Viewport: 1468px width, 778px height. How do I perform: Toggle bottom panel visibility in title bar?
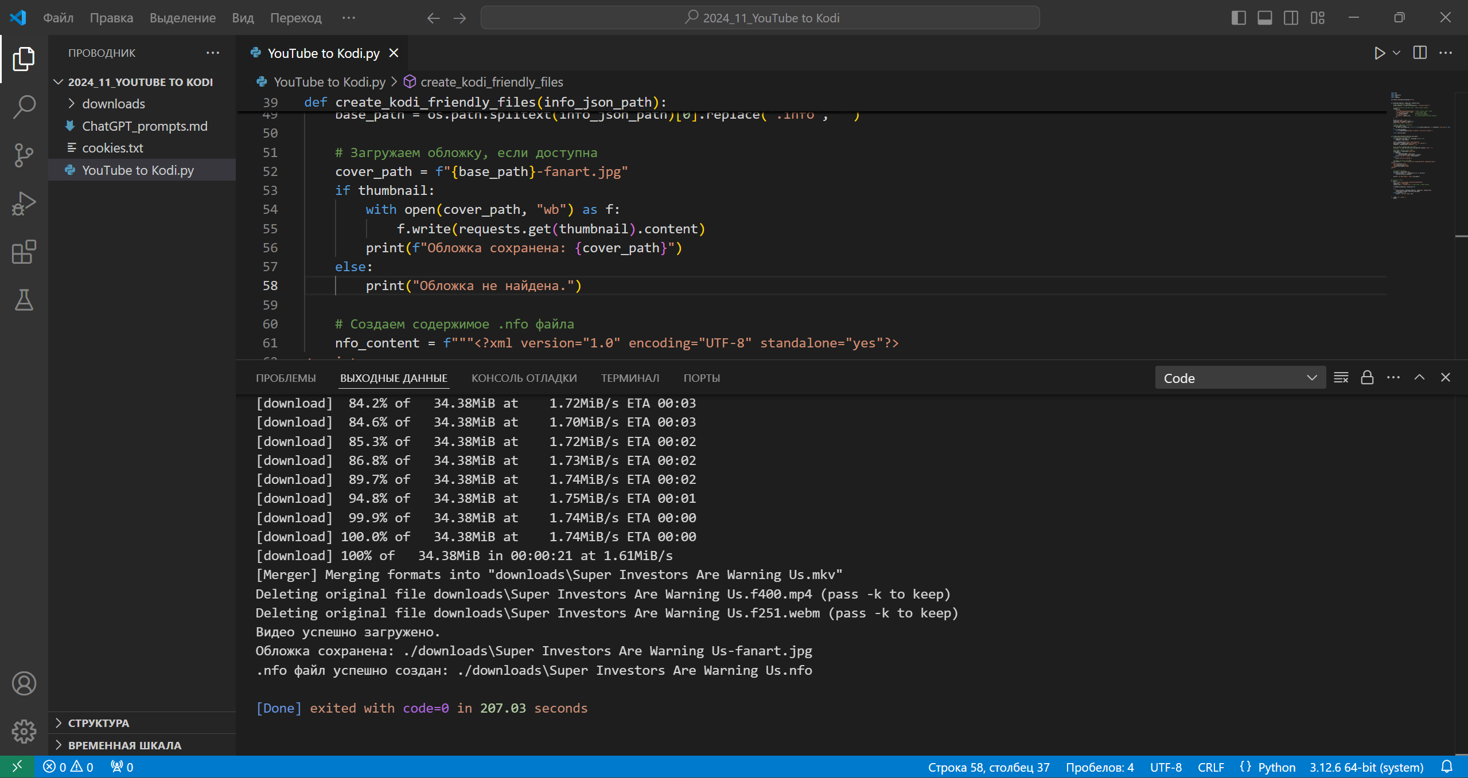pos(1264,18)
